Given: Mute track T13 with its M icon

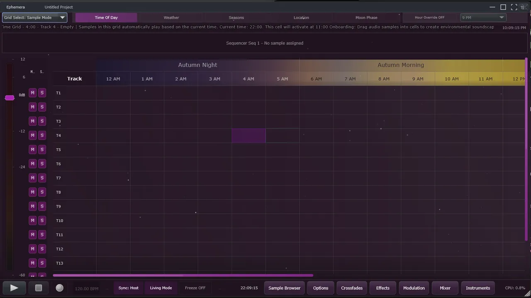Looking at the screenshot, I should pyautogui.click(x=32, y=263).
